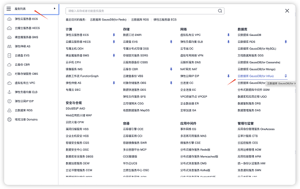Click the 虚拟私有云 VPC sidebar icon

(9, 83)
